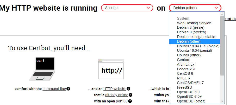Click the help icon beside HTTP website
This screenshot has width=236, height=105.
(x=128, y=89)
